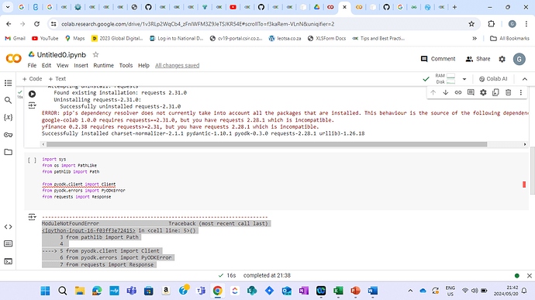The height and width of the screenshot is (300, 535).
Task: Add a new Code cell
Action: click(x=32, y=79)
